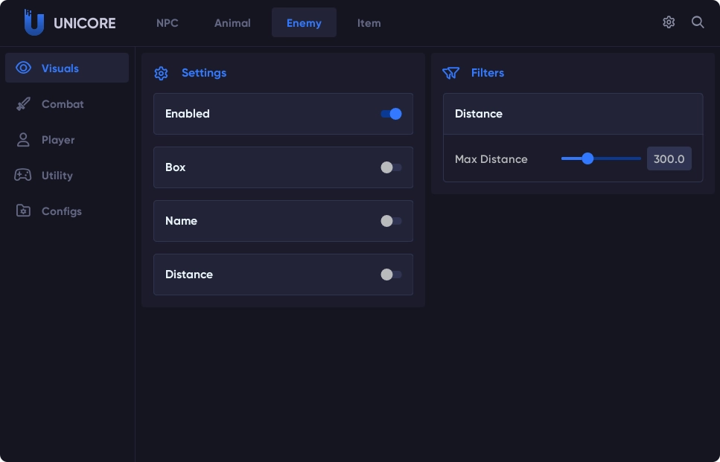
Task: Select the Visuals eye icon
Action: [24, 68]
